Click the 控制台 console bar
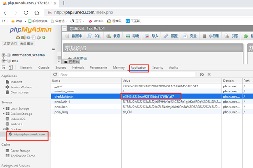Screen dimensions: 253x168 (72, 62)
